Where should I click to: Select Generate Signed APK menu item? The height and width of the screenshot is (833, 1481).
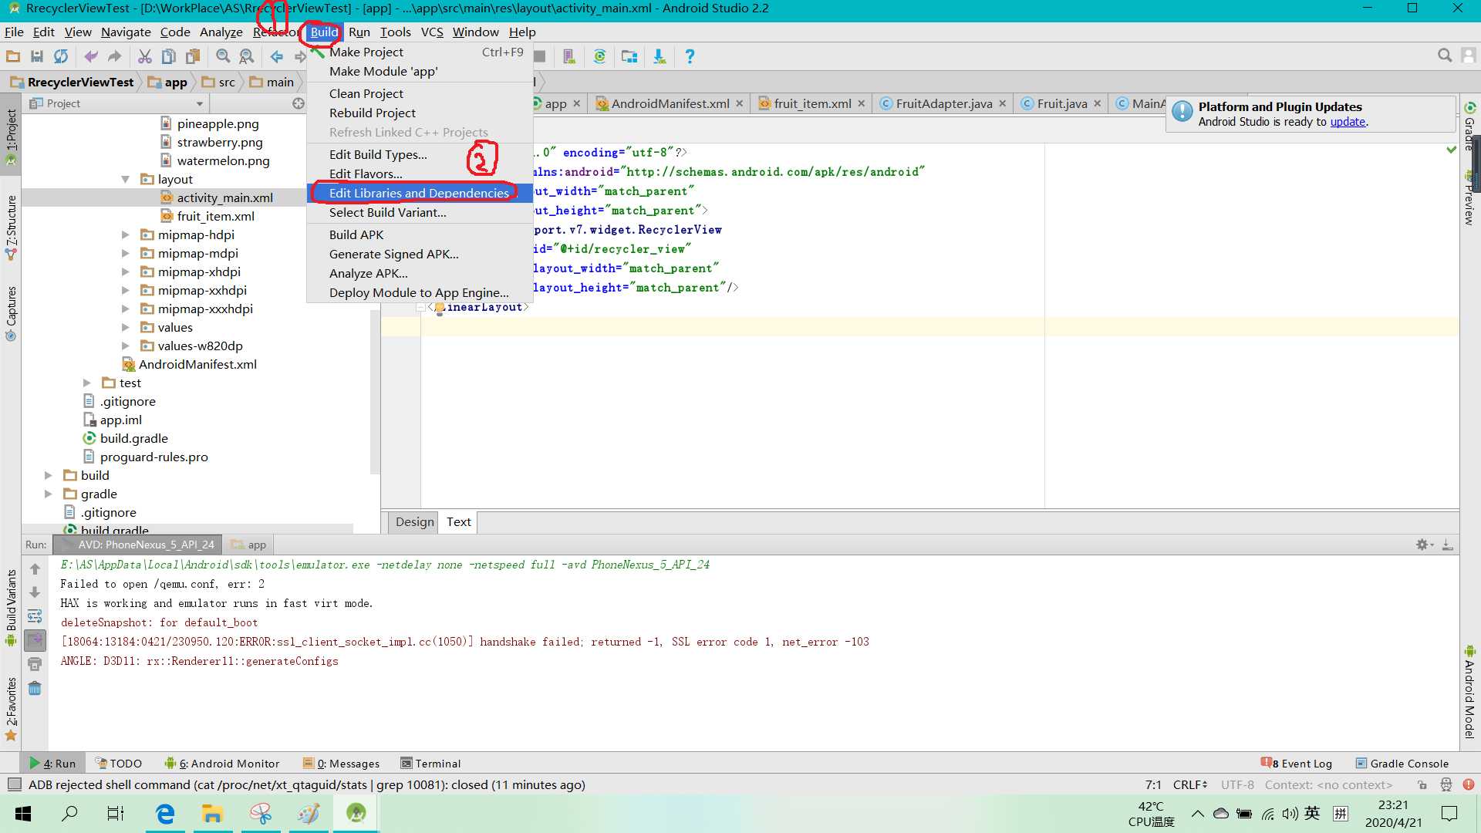point(420,254)
